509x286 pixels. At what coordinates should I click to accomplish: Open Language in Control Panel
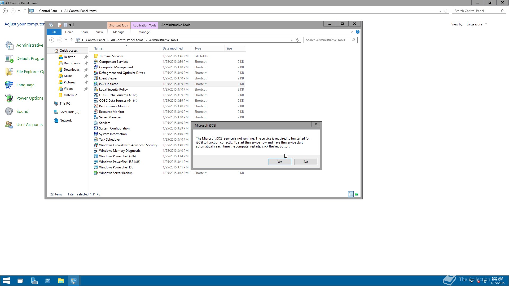tap(25, 85)
